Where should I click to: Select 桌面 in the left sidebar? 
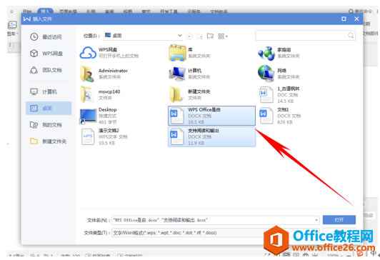49,108
